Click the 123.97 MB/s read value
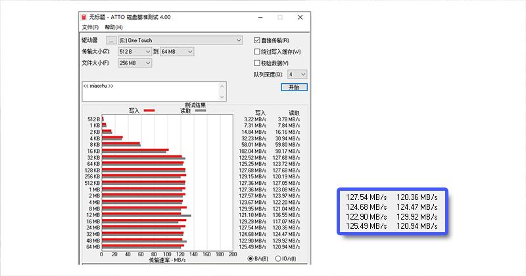Screen dimensions: 526x276 286,196
